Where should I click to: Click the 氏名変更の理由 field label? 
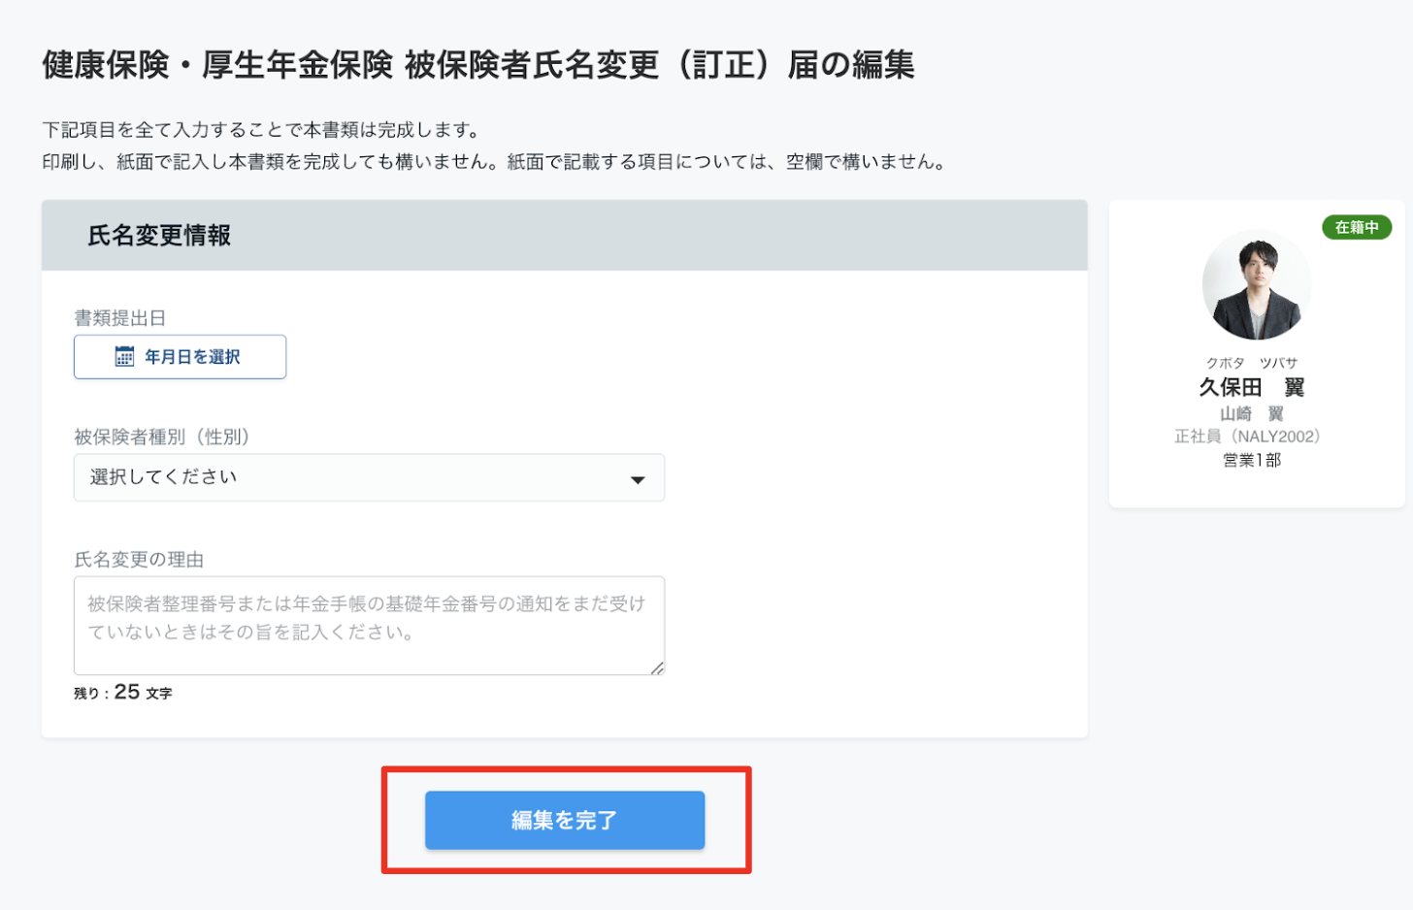click(x=139, y=560)
